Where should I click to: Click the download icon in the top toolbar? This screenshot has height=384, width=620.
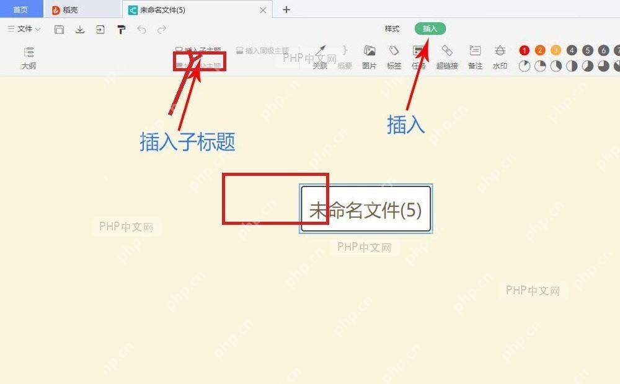coord(80,29)
